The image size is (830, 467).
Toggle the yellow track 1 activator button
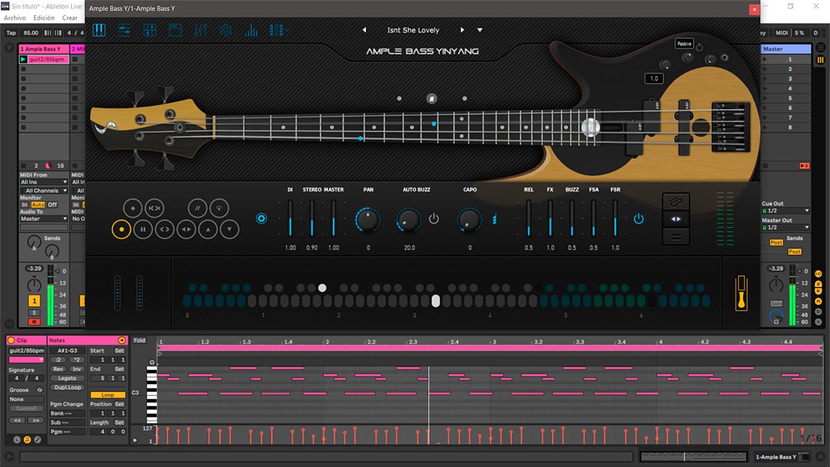(34, 301)
